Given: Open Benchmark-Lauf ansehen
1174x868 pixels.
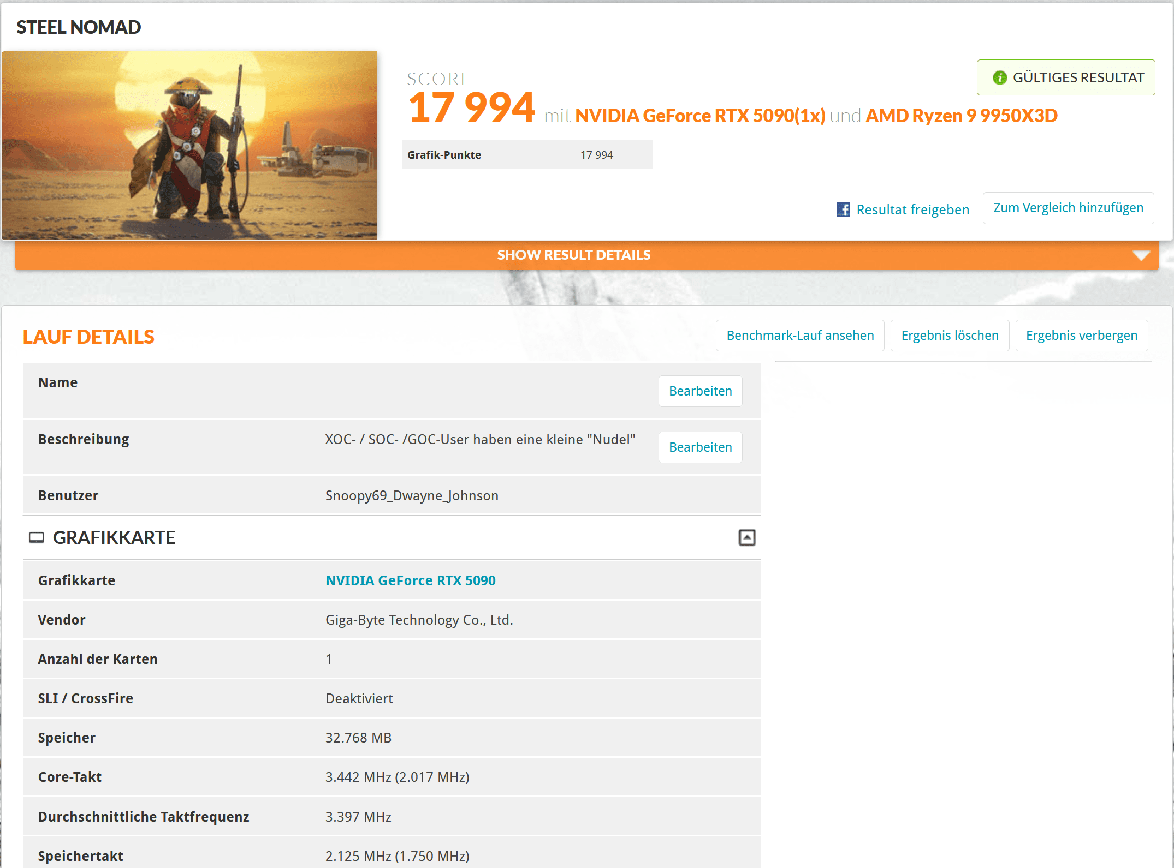Looking at the screenshot, I should click(x=799, y=336).
